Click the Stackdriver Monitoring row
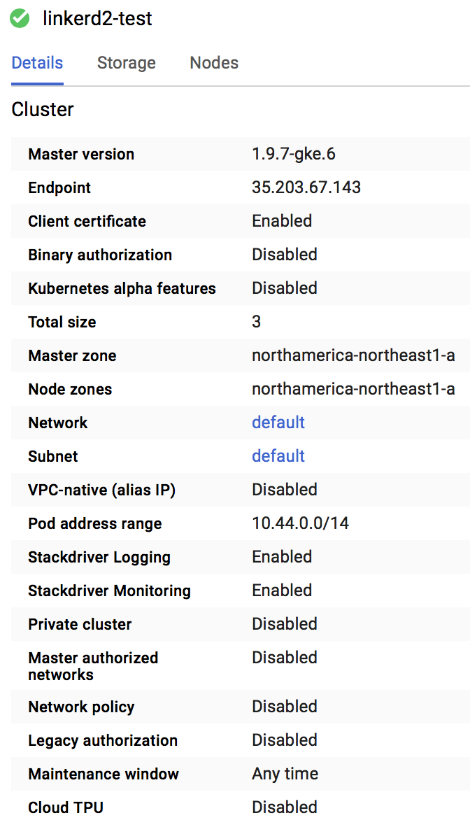The image size is (470, 834). point(282,590)
